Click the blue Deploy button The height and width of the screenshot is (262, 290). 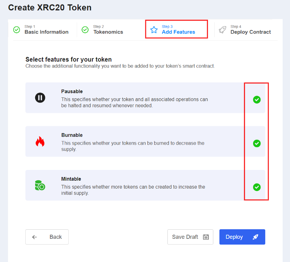coord(242,237)
